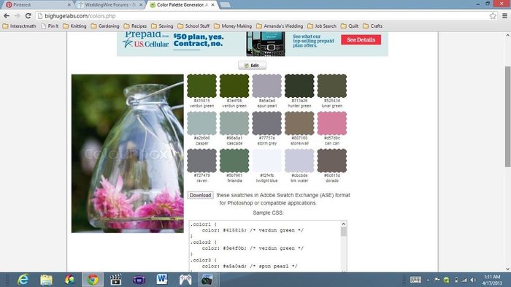Screen dimensions: 511x287
Task: Open the Microsoft Word taskbar icon
Action: click(162, 280)
